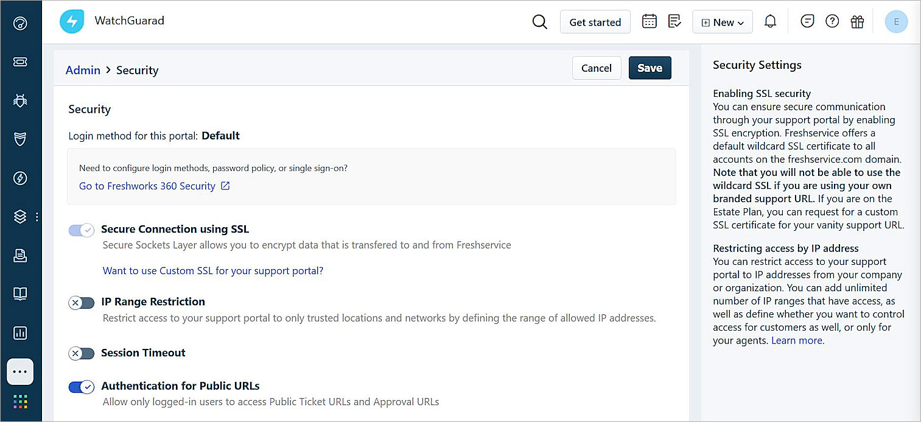Open the user avatar profile circle
Viewport: 921px width, 422px height.
896,21
